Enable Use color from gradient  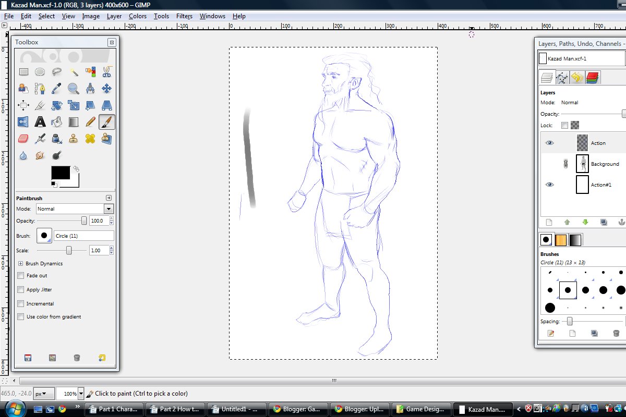tap(21, 317)
